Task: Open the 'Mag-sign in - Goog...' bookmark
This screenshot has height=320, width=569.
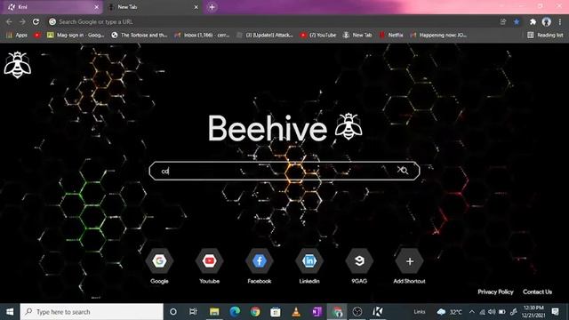Action: tap(76, 35)
